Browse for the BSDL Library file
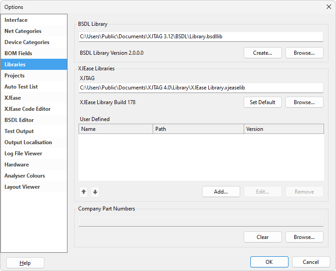This screenshot has height=271, width=336. pos(304,53)
